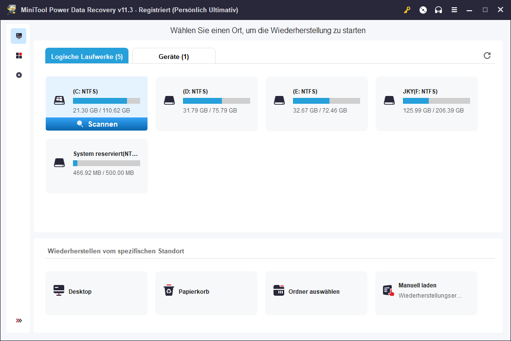Click the key registration icon

point(407,10)
